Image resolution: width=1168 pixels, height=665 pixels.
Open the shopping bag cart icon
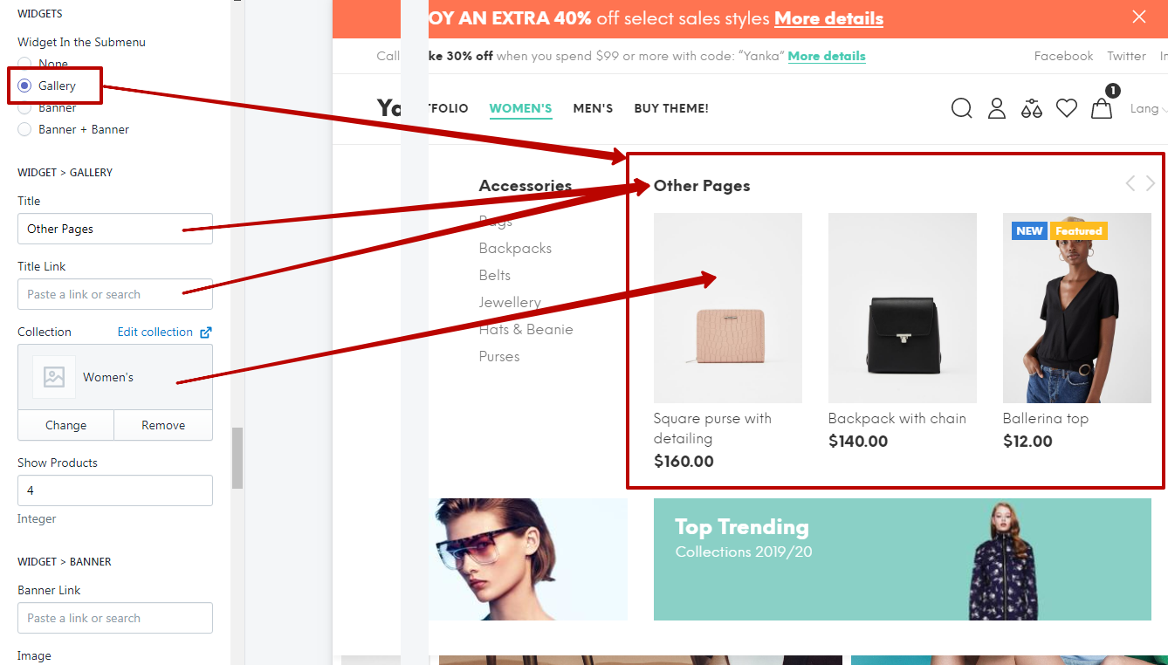coord(1102,108)
